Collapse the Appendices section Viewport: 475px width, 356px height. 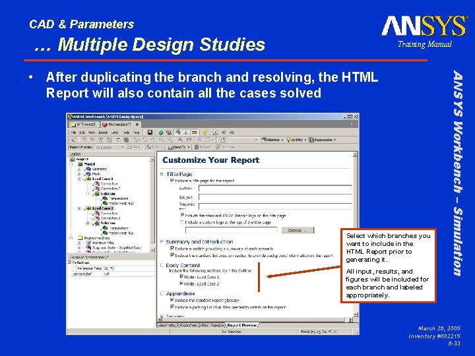tap(162, 293)
